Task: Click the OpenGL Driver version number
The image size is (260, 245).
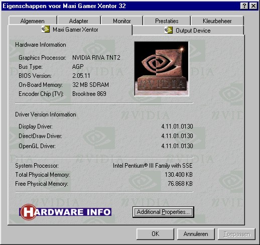Action: tap(177, 146)
